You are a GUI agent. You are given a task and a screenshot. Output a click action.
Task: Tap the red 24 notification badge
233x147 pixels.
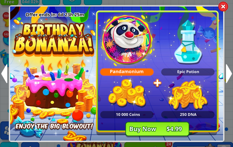pos(169,144)
